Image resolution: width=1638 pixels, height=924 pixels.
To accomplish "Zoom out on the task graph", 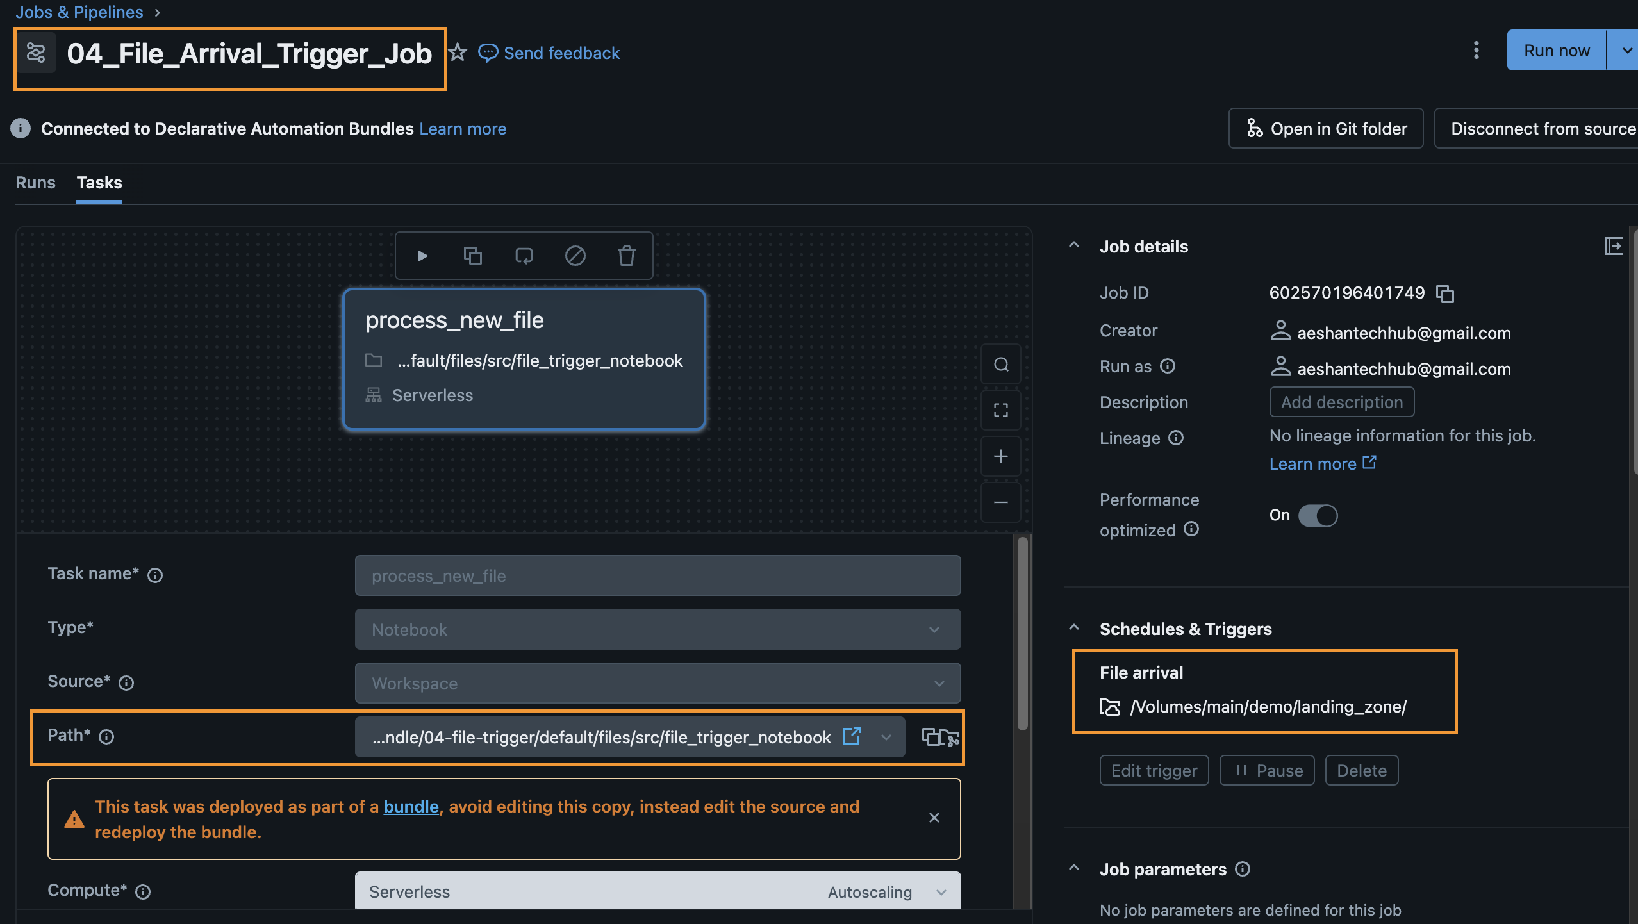I will pyautogui.click(x=1001, y=503).
